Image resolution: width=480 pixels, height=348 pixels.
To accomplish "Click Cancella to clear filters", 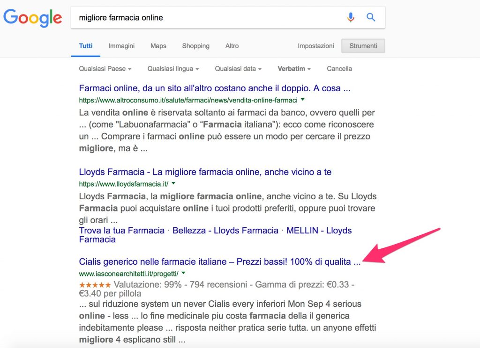I will (339, 69).
